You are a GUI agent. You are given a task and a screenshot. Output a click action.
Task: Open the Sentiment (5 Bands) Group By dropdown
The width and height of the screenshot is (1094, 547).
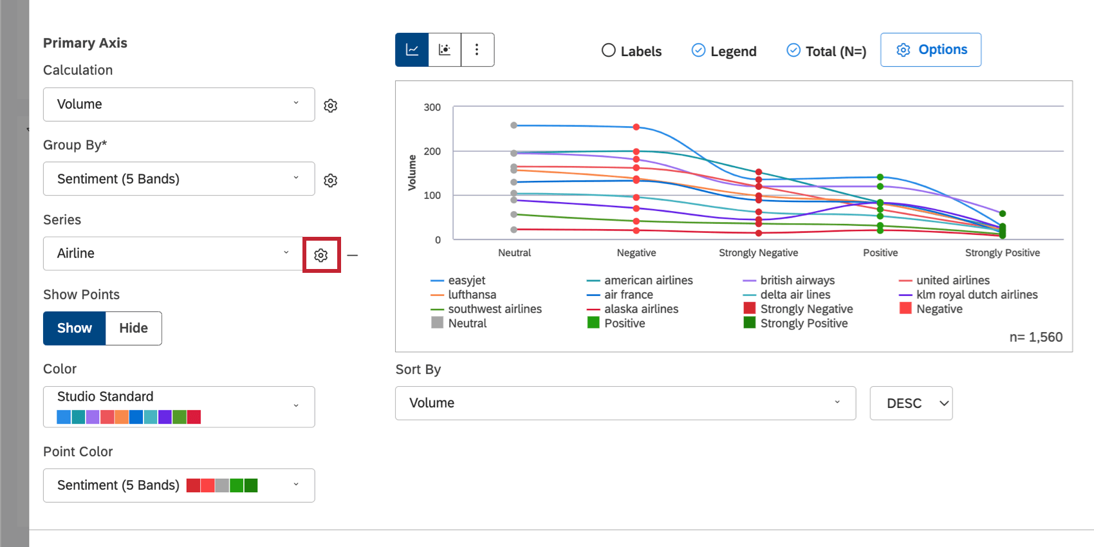click(178, 179)
